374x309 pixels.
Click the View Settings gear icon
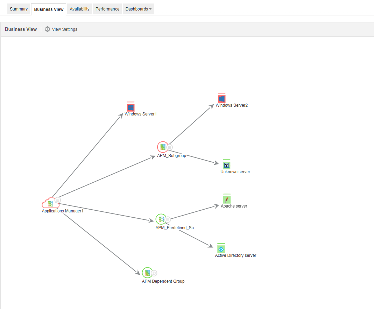(48, 29)
